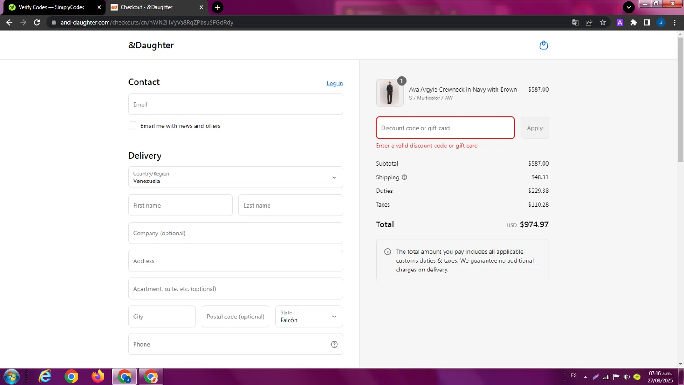Focus the Discount code or gift card field

(x=446, y=128)
